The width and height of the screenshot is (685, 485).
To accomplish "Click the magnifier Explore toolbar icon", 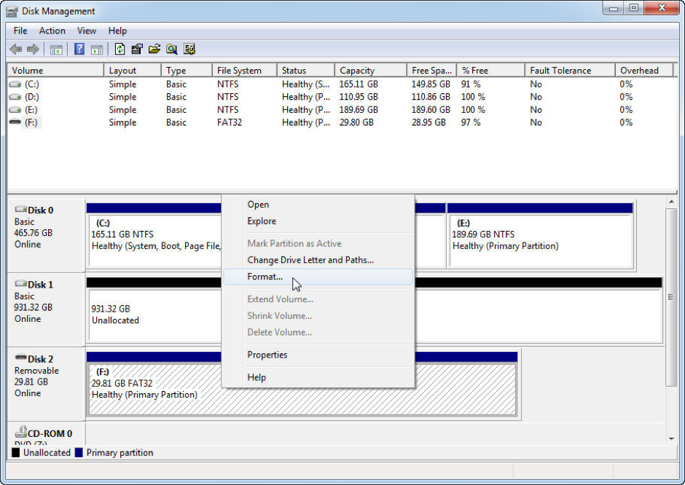I will tap(172, 49).
